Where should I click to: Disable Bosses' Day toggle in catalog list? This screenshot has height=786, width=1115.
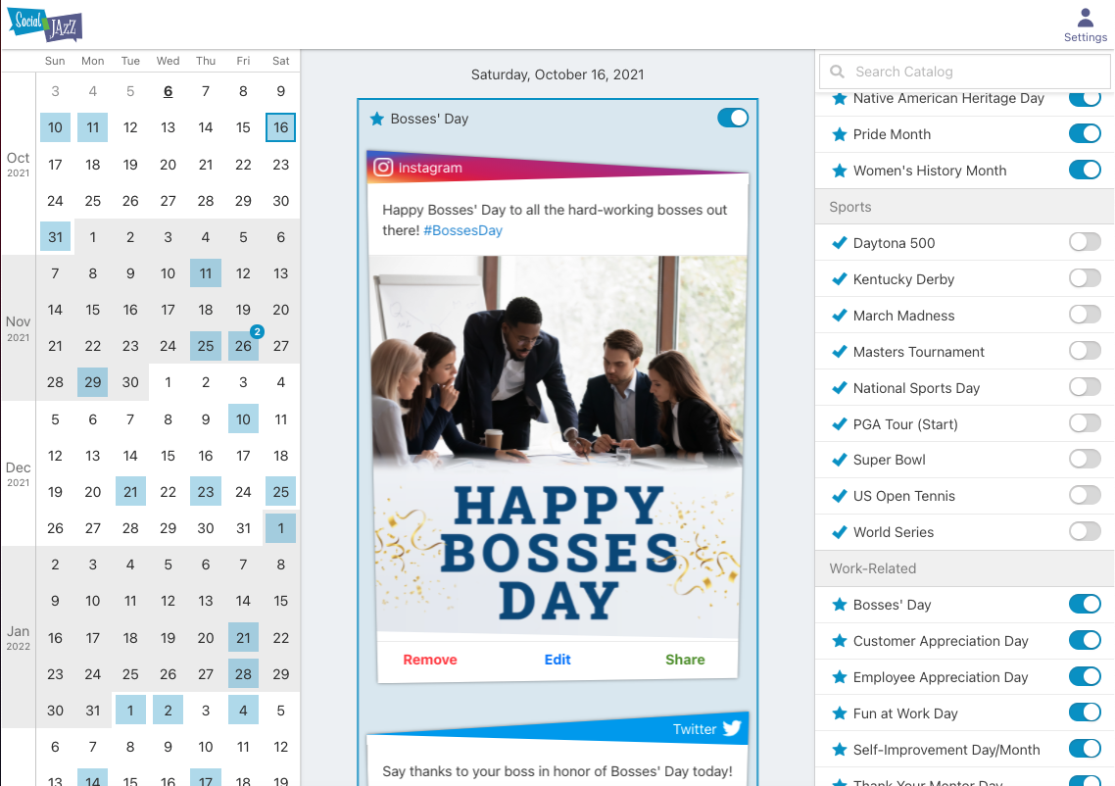pos(1085,603)
